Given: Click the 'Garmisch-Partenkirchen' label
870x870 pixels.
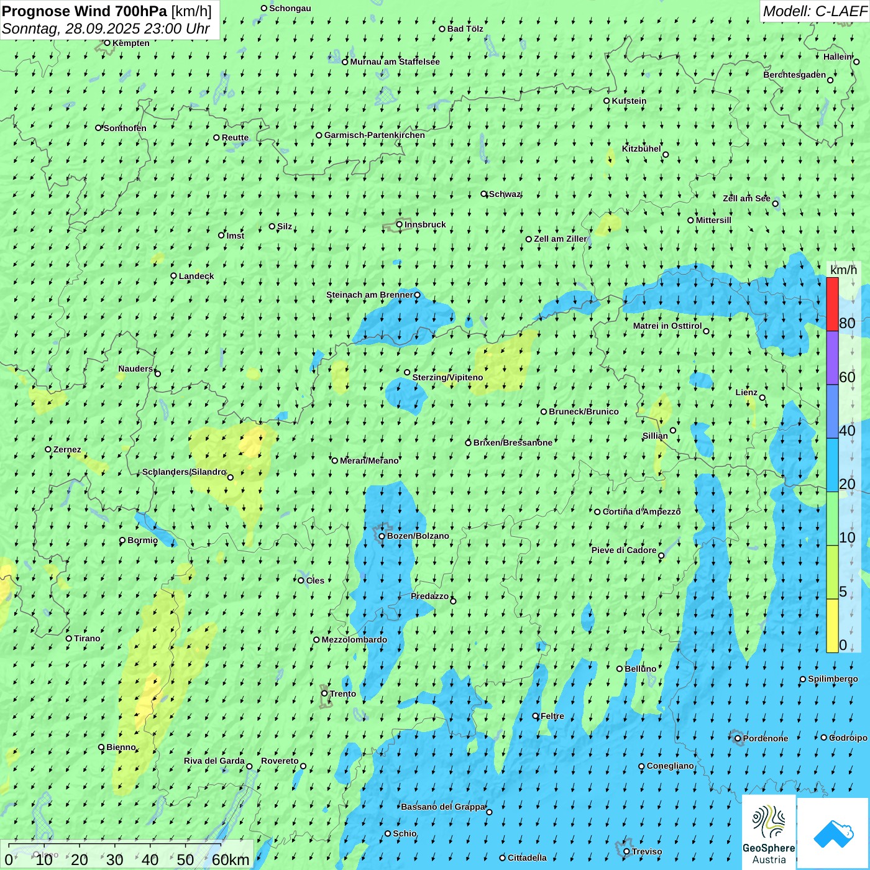Looking at the screenshot, I should 375,135.
